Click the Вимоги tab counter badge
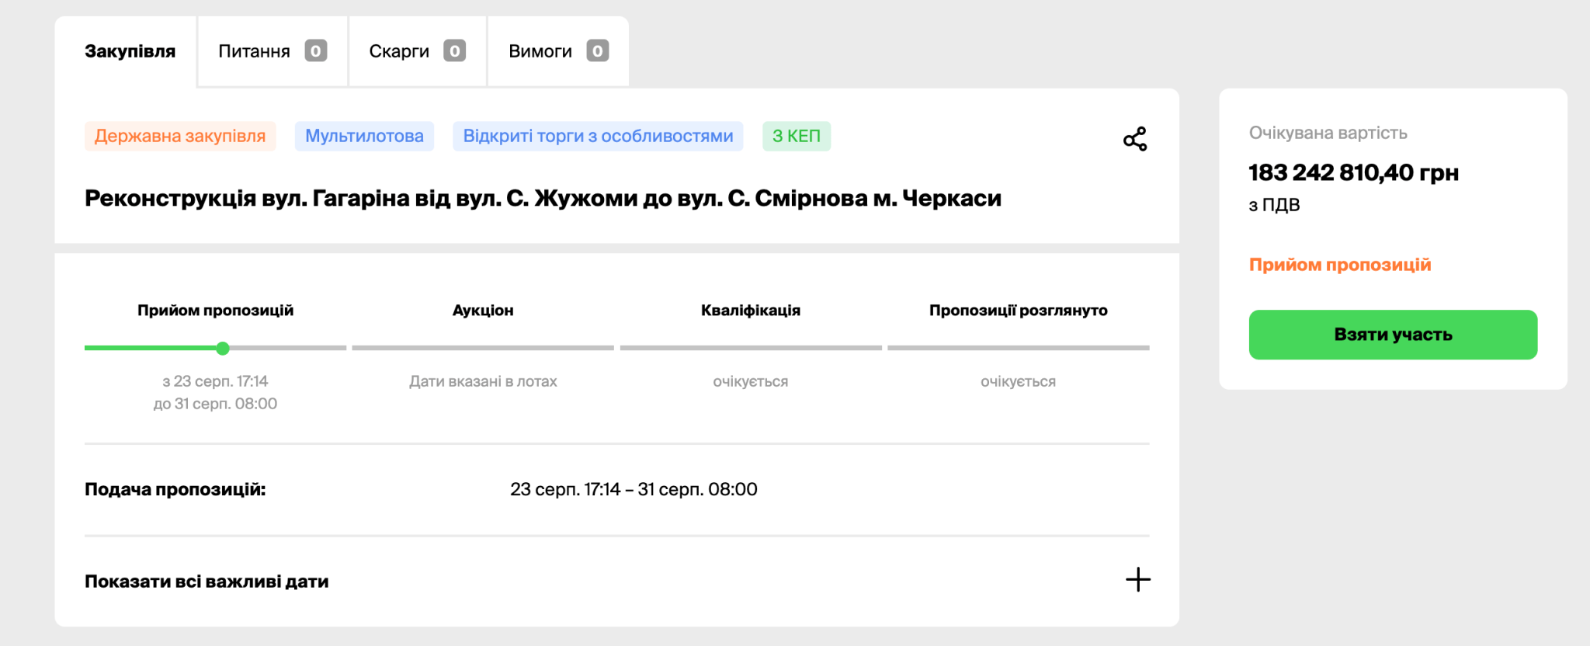 (x=597, y=51)
